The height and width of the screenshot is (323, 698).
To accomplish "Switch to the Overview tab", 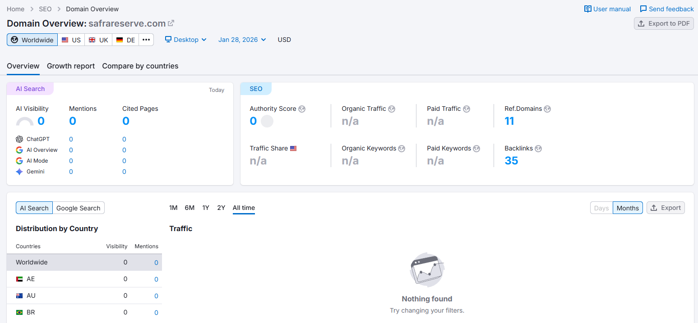I will [23, 66].
